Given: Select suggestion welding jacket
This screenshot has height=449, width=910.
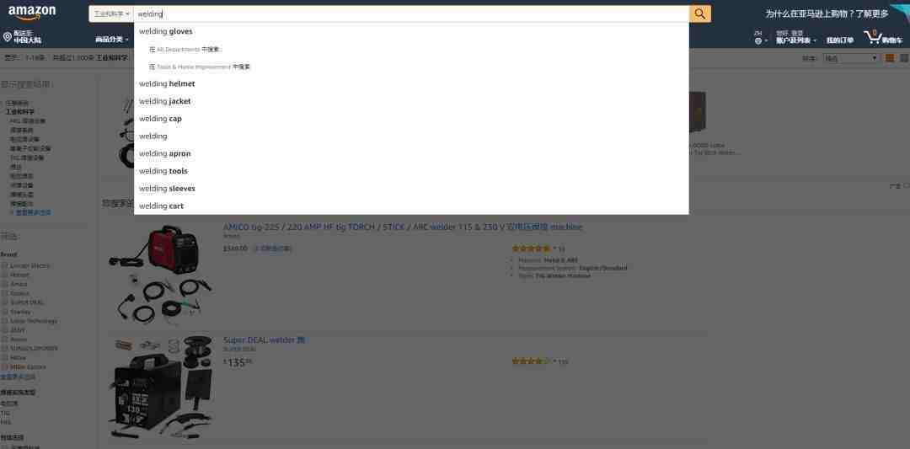Looking at the screenshot, I should point(411,101).
